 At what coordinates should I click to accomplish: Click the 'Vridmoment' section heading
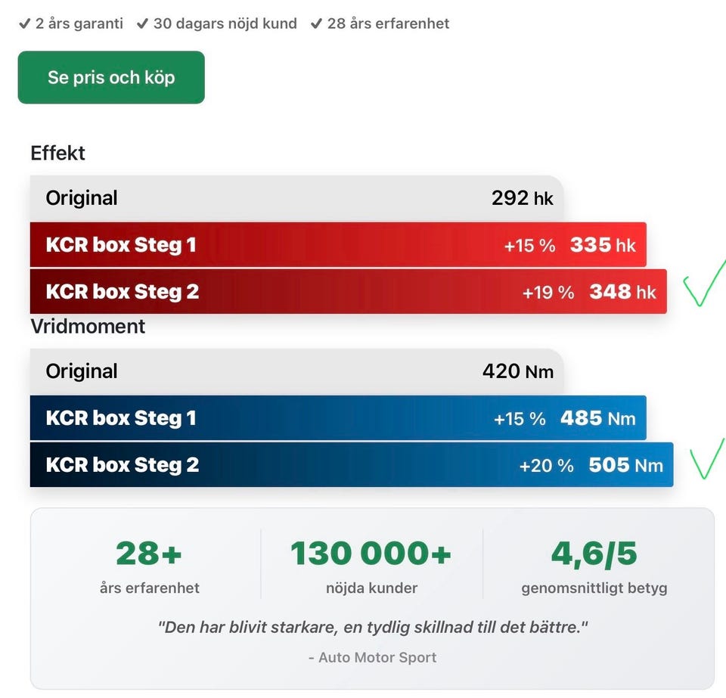click(88, 327)
